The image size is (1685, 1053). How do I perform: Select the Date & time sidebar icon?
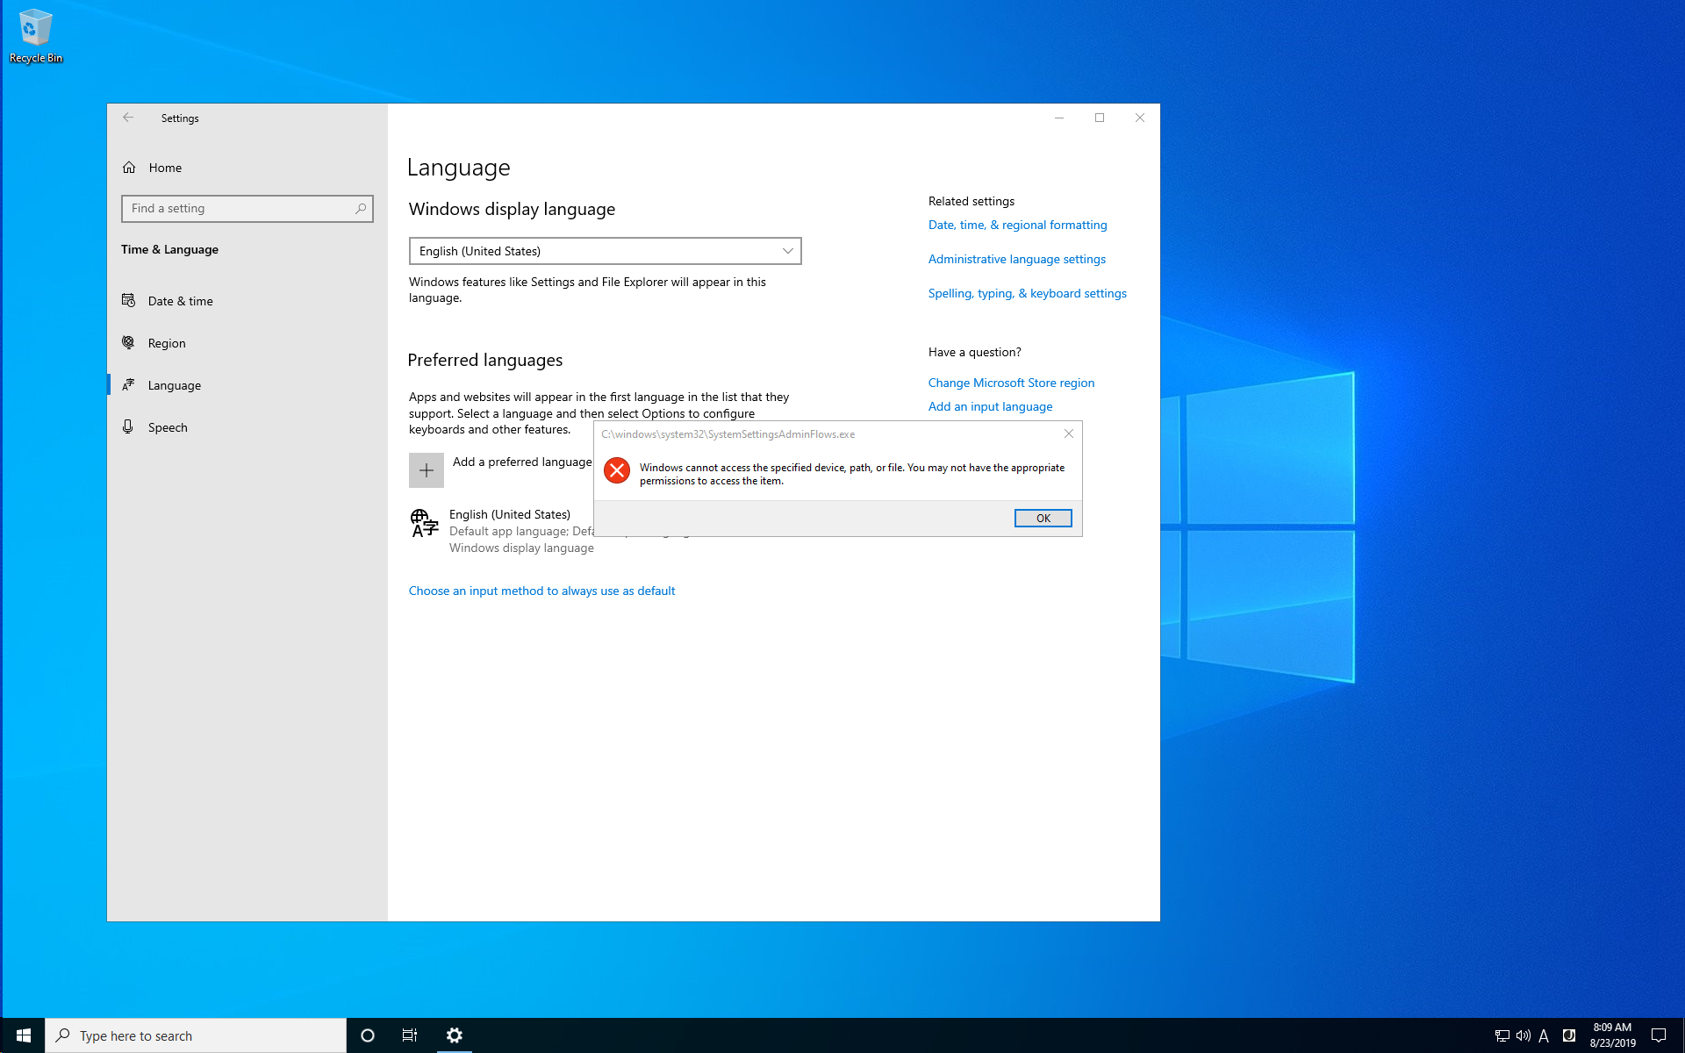click(128, 300)
